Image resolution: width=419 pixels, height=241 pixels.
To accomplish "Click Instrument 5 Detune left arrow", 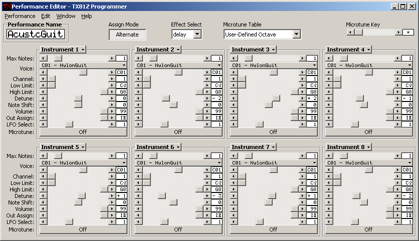I will 43,196.
